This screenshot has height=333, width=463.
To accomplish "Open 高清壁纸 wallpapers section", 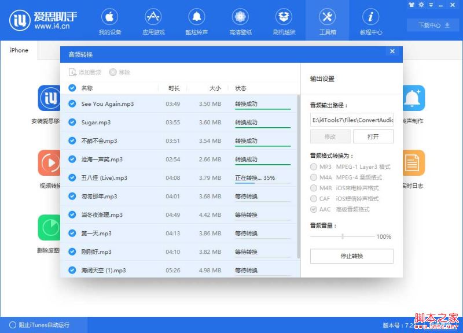I will (240, 22).
